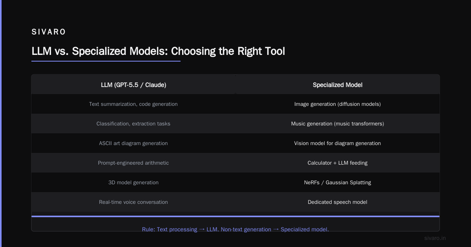
Task: Click the Rule text footer line
Action: [235, 229]
